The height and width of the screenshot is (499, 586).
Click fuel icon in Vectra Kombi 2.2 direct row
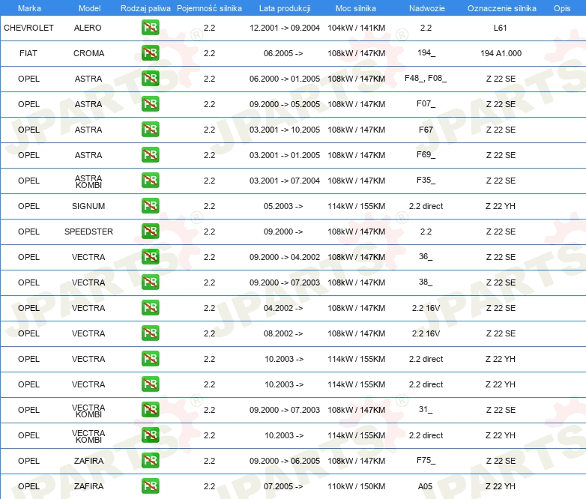pos(150,435)
